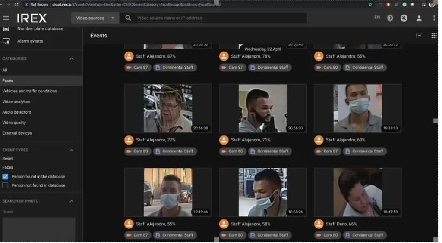Open the hamburger navigation menu
Image resolution: width=442 pixels, height=243 pixels.
pos(6,18)
